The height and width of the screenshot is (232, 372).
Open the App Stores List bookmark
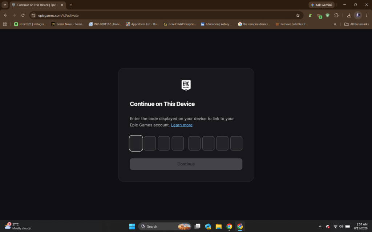(x=142, y=24)
